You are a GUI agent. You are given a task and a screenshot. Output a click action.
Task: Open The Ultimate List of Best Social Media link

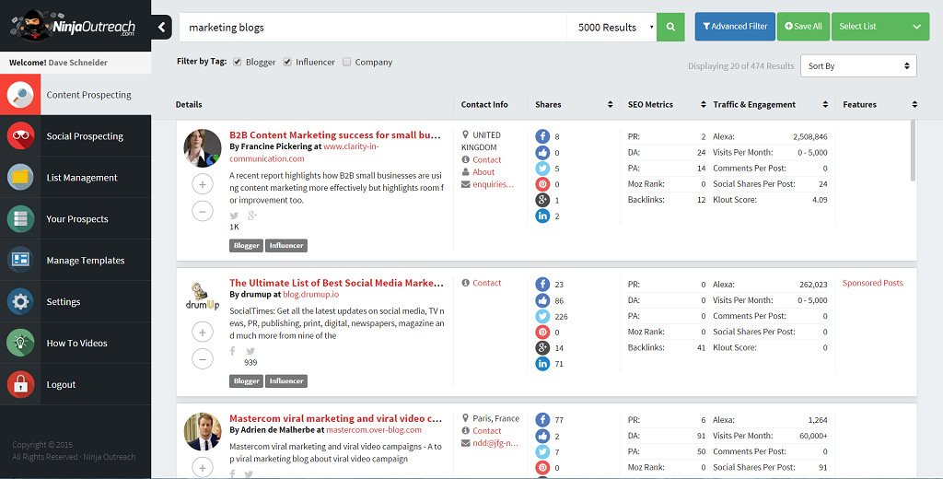pos(337,283)
